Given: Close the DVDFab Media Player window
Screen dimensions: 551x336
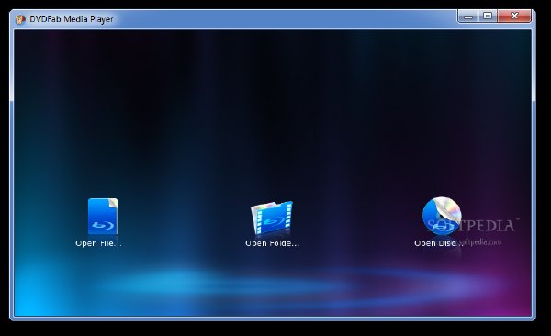Looking at the screenshot, I should [514, 17].
